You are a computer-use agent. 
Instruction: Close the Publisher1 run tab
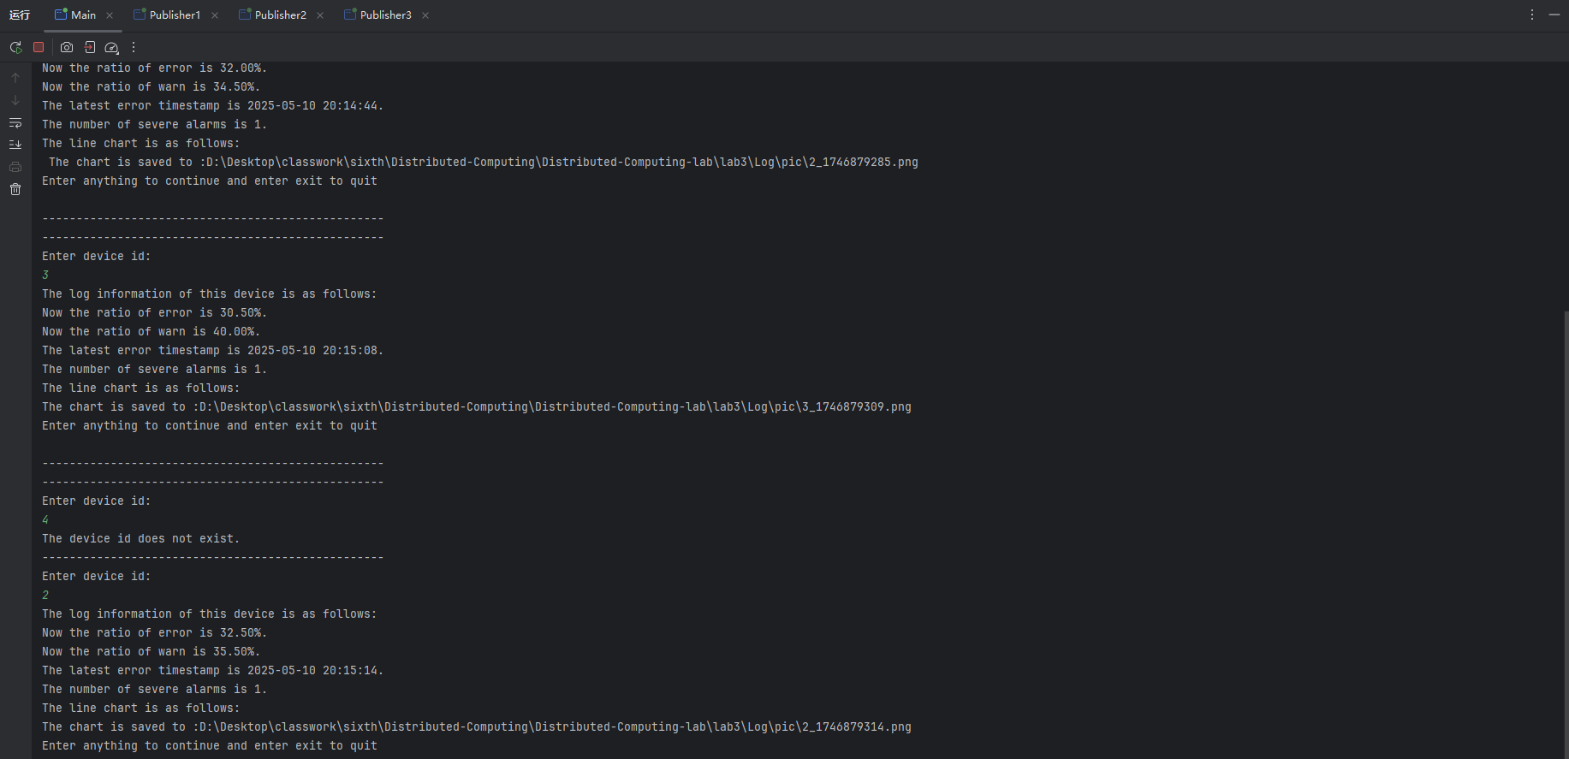pos(215,15)
